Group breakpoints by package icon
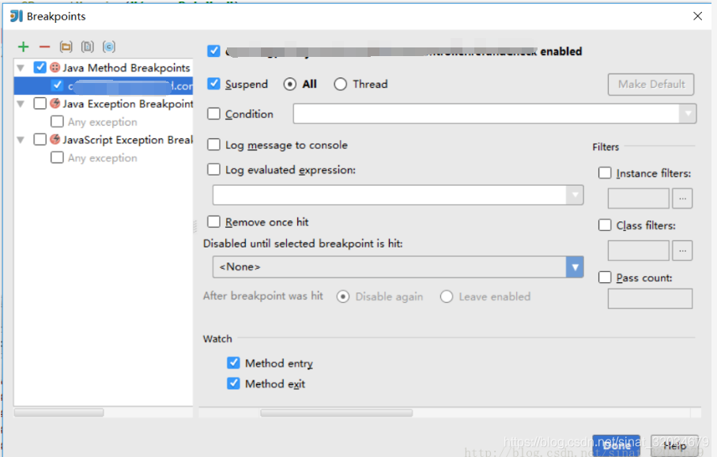The width and height of the screenshot is (717, 457). [66, 47]
